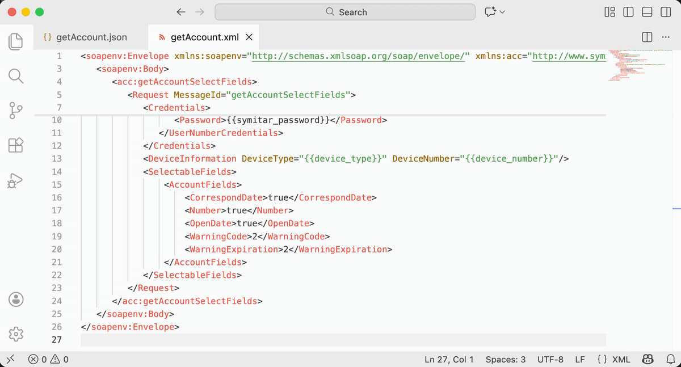Open the Source Control view
This screenshot has height=367, width=681.
click(16, 111)
